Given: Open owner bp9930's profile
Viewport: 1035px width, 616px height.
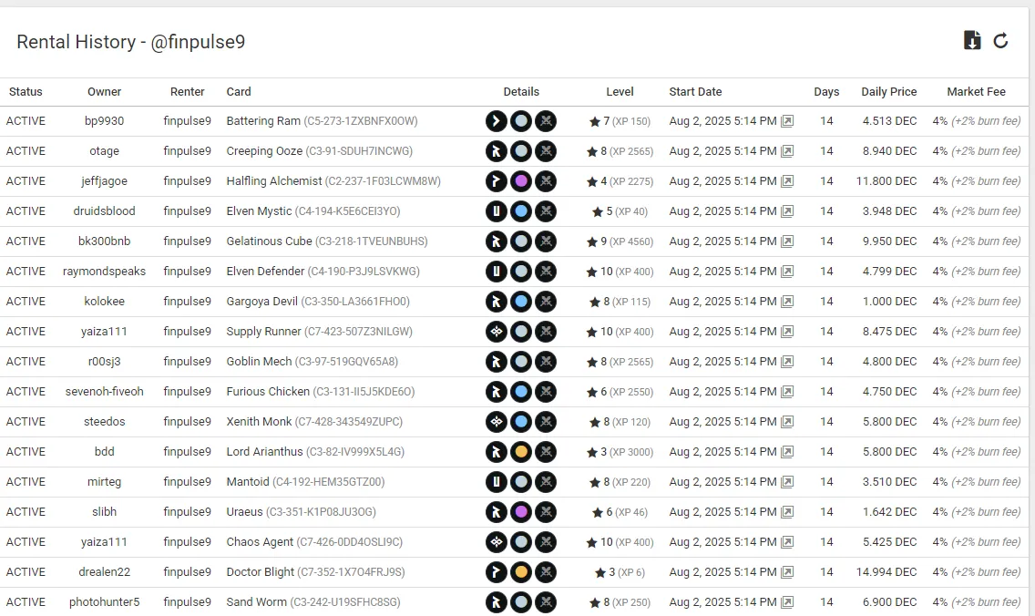Looking at the screenshot, I should point(104,121).
